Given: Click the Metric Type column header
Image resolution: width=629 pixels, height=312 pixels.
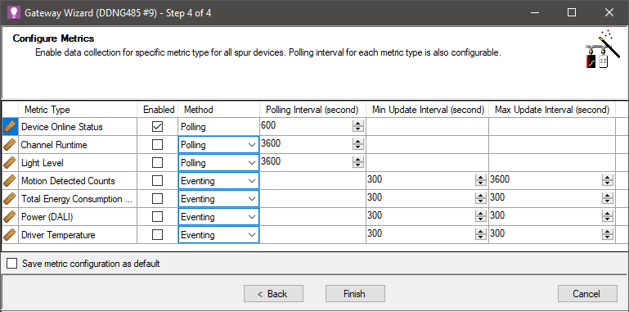Looking at the screenshot, I should 78,110.
